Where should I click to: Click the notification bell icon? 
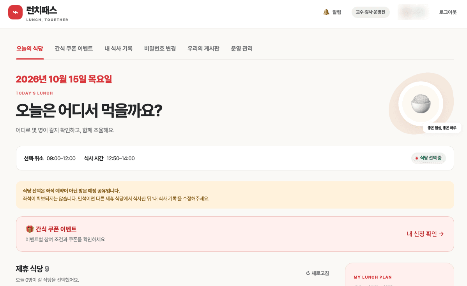click(326, 12)
